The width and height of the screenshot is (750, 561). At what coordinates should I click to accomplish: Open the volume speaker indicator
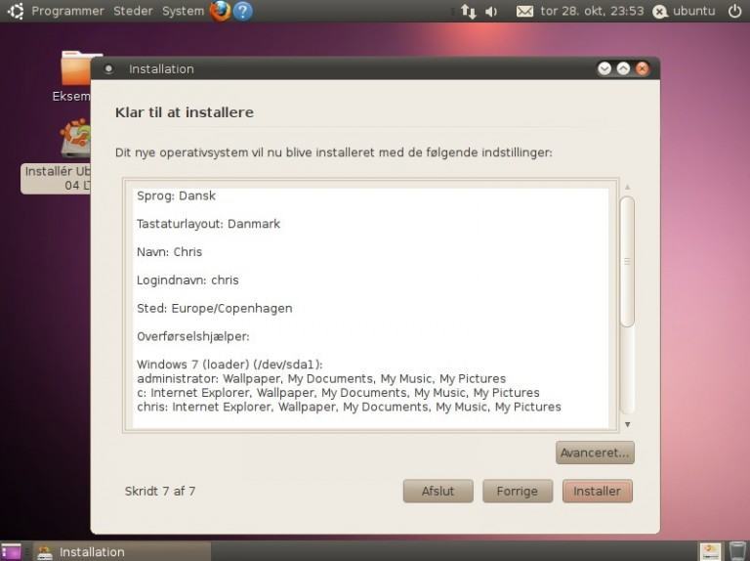pyautogui.click(x=491, y=11)
